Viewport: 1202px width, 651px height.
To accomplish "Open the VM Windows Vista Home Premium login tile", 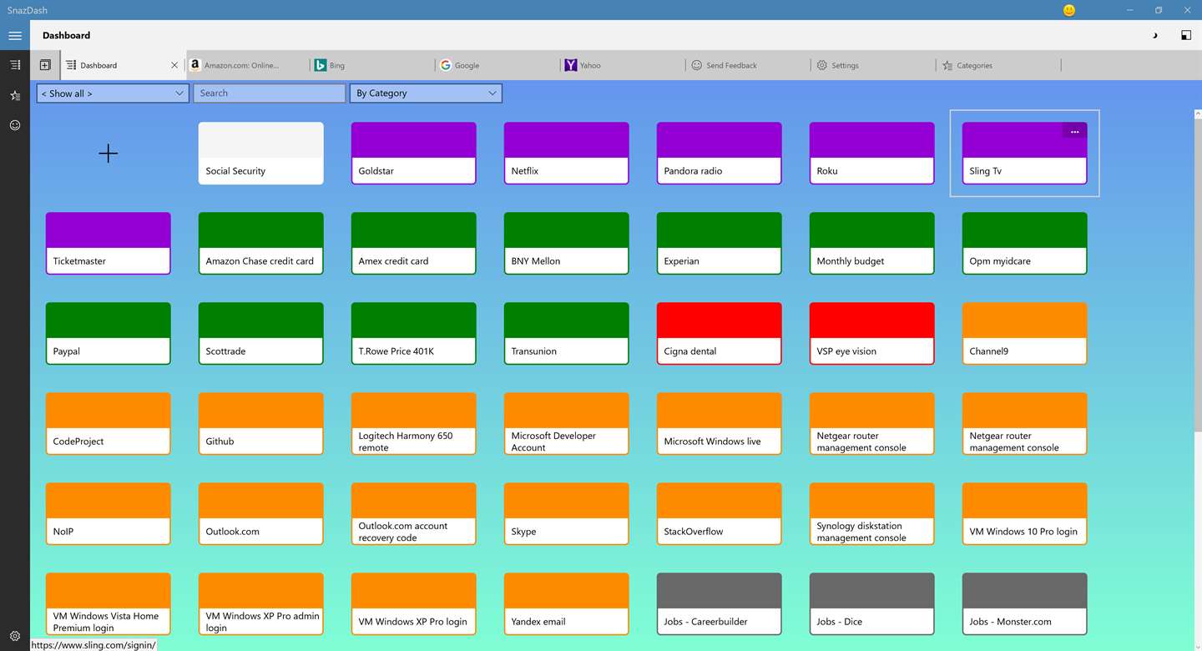I will click(x=109, y=604).
